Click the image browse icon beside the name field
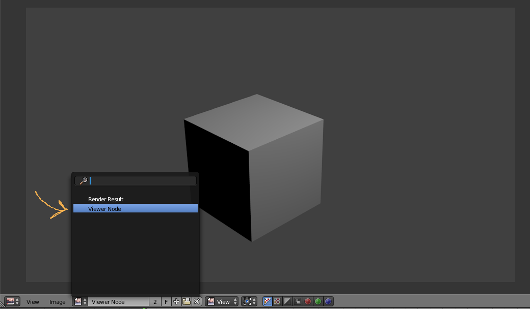Viewport: 530px width, 309px height. tap(78, 301)
